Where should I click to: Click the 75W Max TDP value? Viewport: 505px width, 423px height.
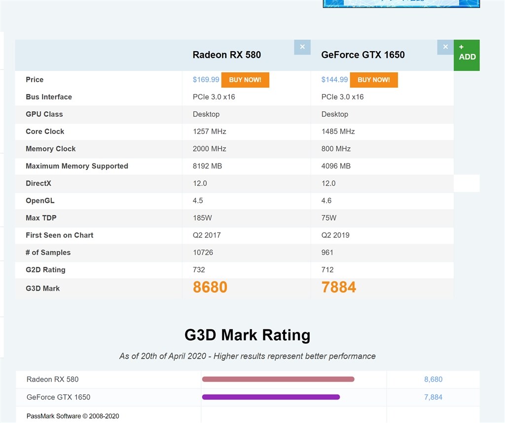329,218
